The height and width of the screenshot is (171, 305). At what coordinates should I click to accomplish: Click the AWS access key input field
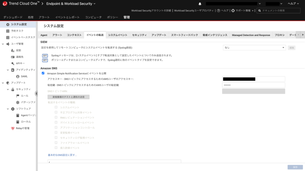pos(254,79)
